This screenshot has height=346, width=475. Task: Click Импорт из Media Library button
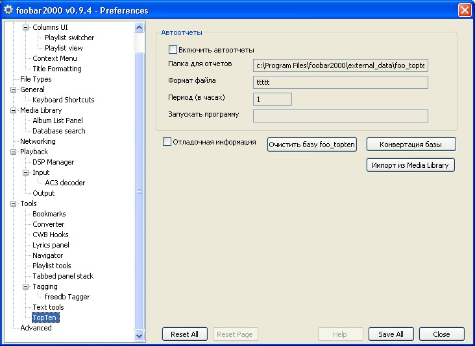tap(410, 165)
